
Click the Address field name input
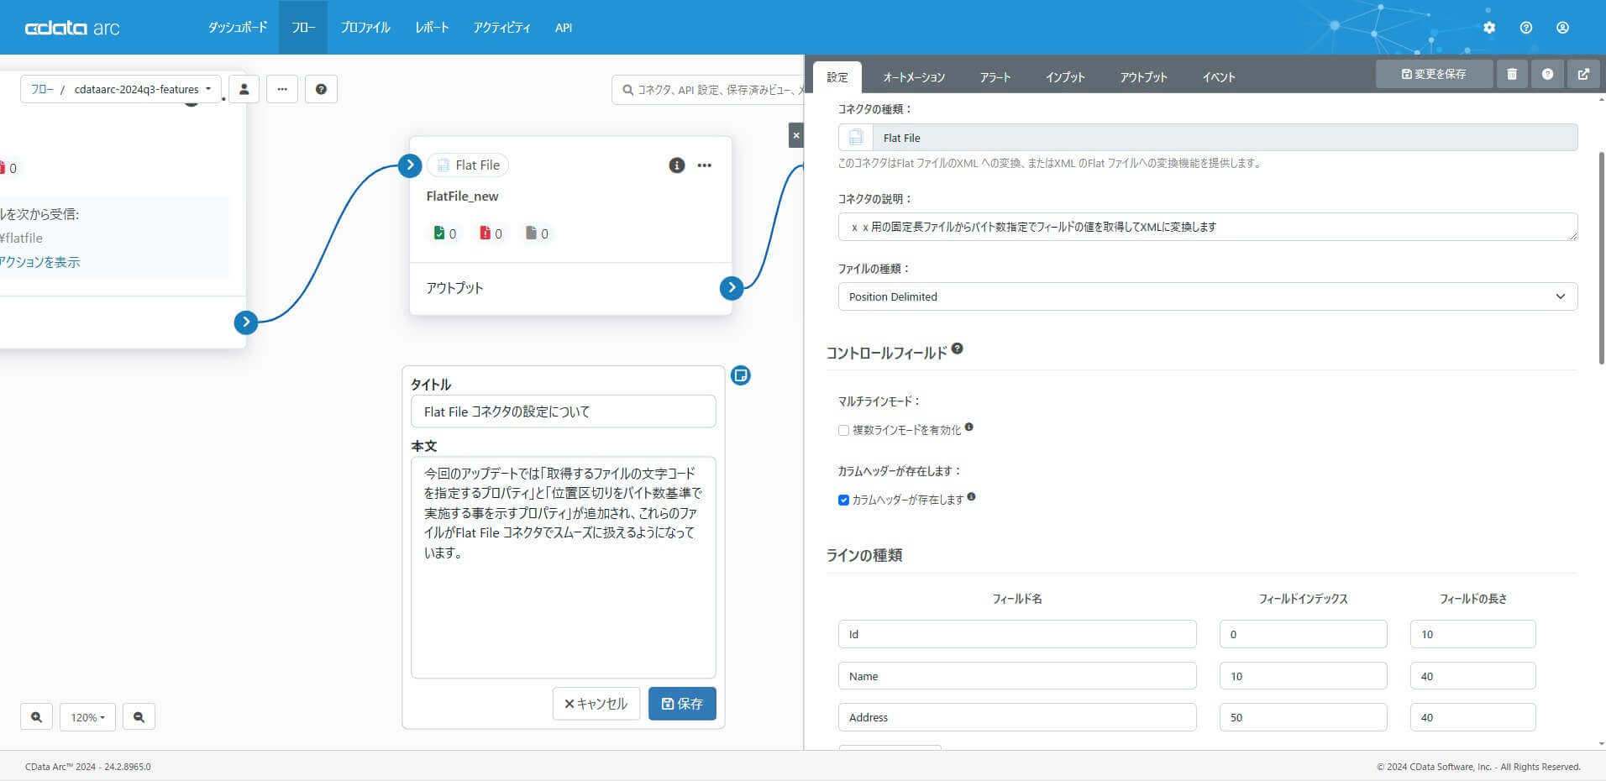(1017, 717)
